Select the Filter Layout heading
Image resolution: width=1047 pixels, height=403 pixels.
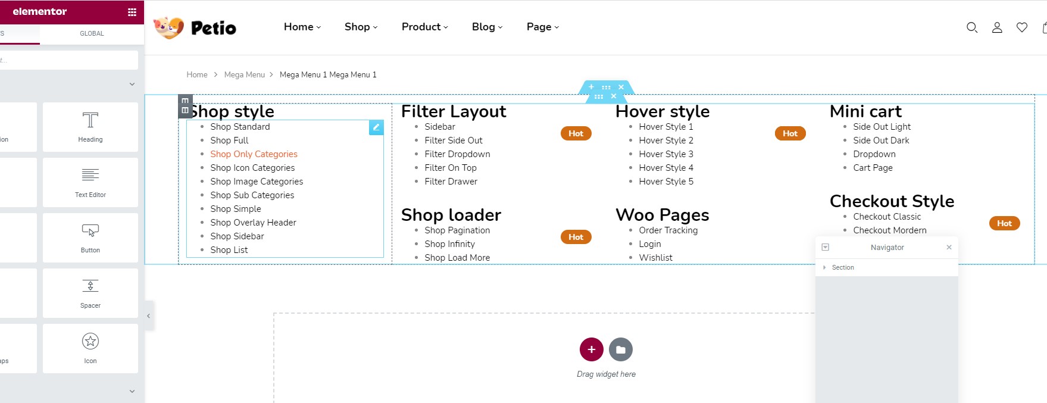pos(454,111)
